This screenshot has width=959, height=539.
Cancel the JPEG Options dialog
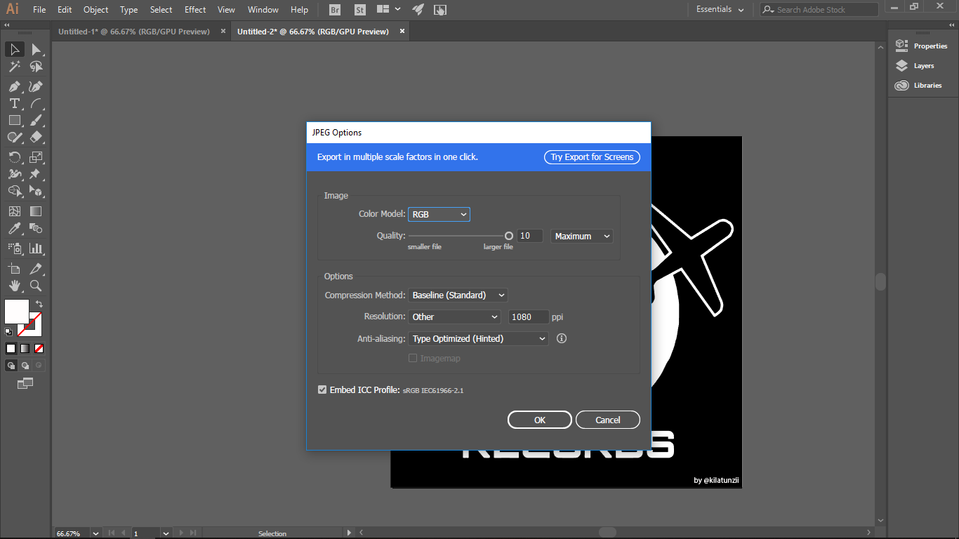[x=608, y=420]
